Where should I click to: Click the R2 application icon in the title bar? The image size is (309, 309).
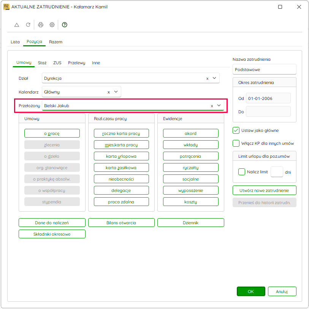[6, 7]
